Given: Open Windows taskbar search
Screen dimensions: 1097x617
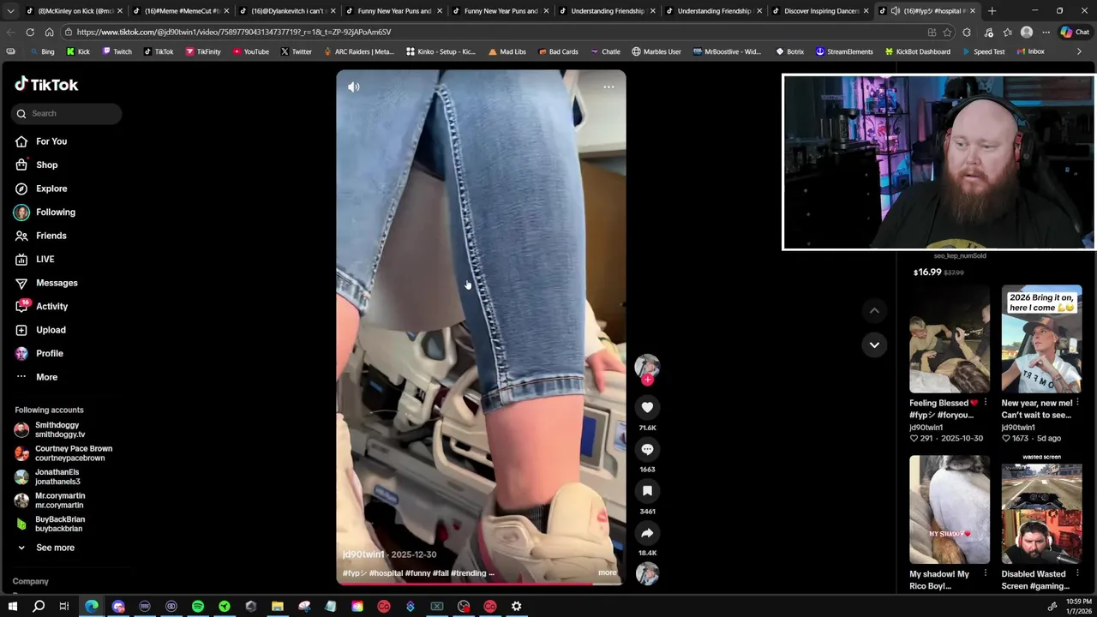Looking at the screenshot, I should coord(39,607).
